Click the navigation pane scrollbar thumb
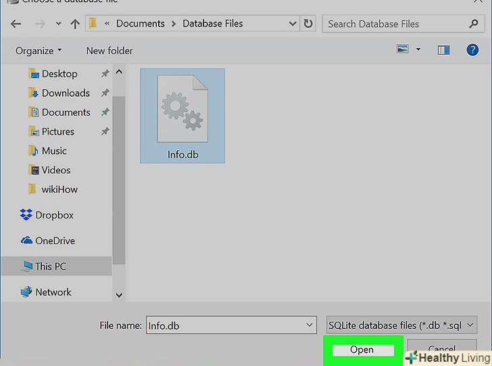This screenshot has width=492, height=366. 119,181
